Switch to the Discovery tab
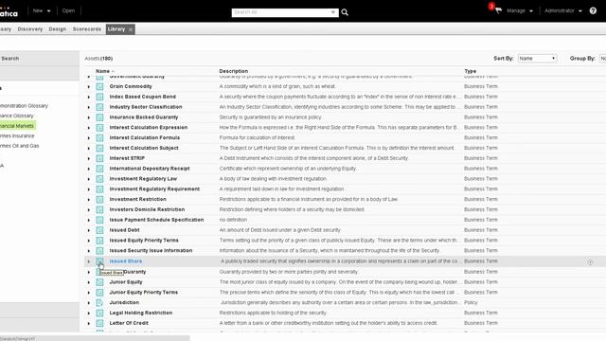This screenshot has height=341, width=606. 30,29
